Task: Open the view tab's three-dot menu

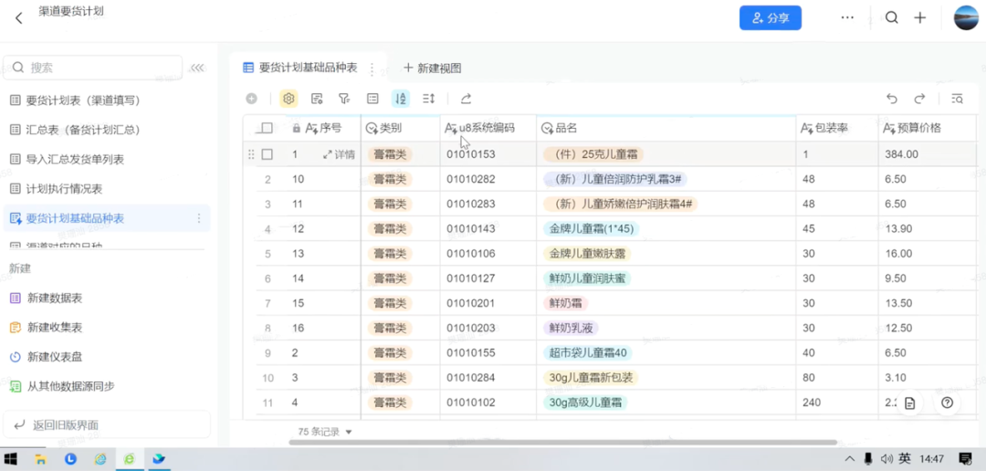Action: click(372, 68)
